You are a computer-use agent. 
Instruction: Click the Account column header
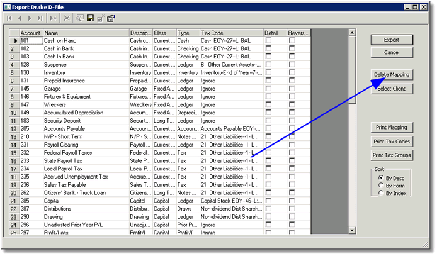31,33
